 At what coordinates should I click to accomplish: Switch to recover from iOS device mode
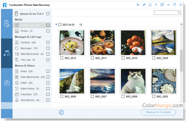pyautogui.click(x=7, y=24)
